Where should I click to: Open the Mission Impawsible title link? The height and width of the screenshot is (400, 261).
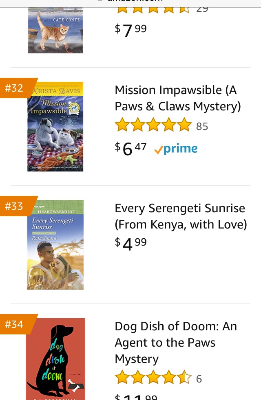tap(177, 98)
